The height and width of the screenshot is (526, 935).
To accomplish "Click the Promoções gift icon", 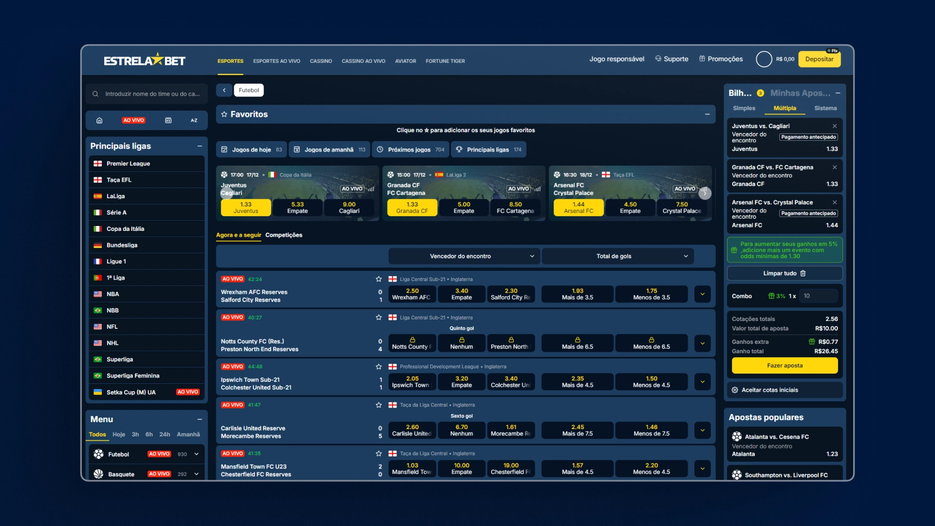I will tap(702, 59).
